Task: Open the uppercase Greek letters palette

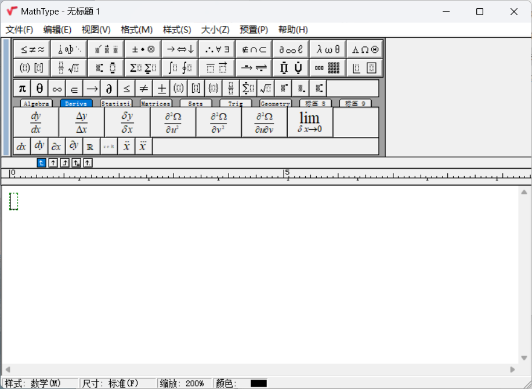Action: click(x=365, y=49)
